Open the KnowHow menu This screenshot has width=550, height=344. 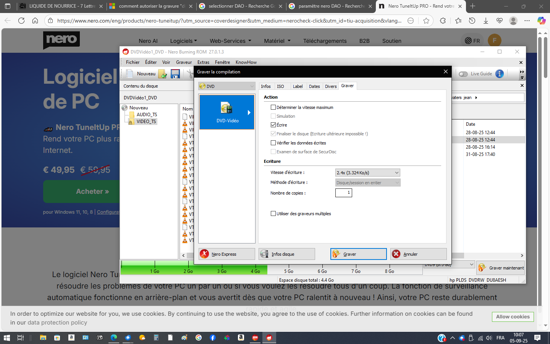(246, 62)
